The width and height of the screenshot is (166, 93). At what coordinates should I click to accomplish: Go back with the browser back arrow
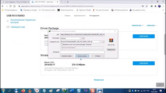tap(3, 6)
